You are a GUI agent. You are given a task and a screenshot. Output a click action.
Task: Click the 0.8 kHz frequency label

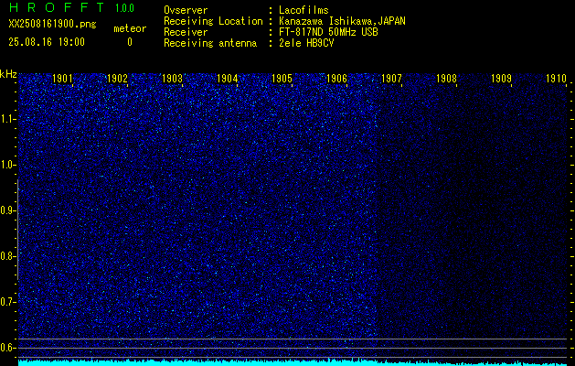click(8, 256)
